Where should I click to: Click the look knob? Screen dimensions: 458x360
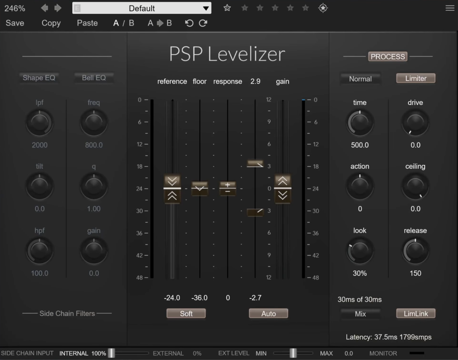coord(360,251)
